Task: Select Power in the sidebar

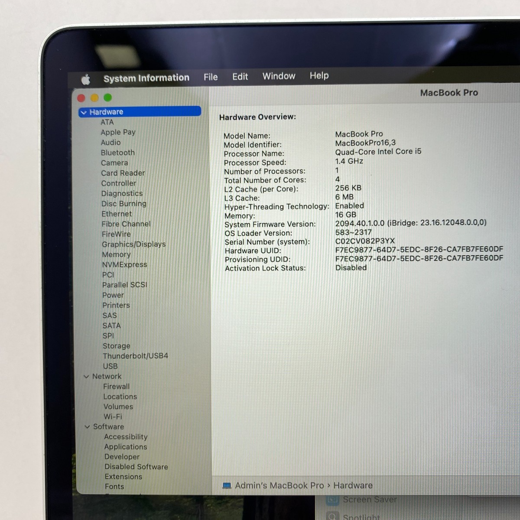Action: pyautogui.click(x=113, y=295)
